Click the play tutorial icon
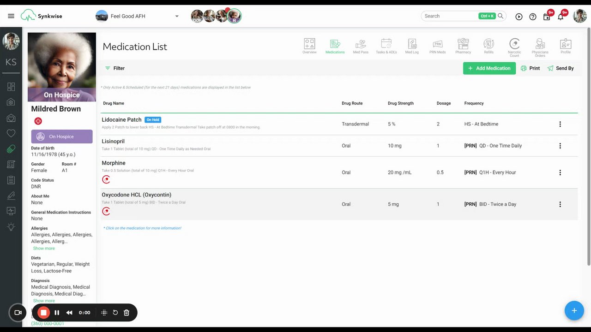The image size is (591, 332). (x=519, y=17)
